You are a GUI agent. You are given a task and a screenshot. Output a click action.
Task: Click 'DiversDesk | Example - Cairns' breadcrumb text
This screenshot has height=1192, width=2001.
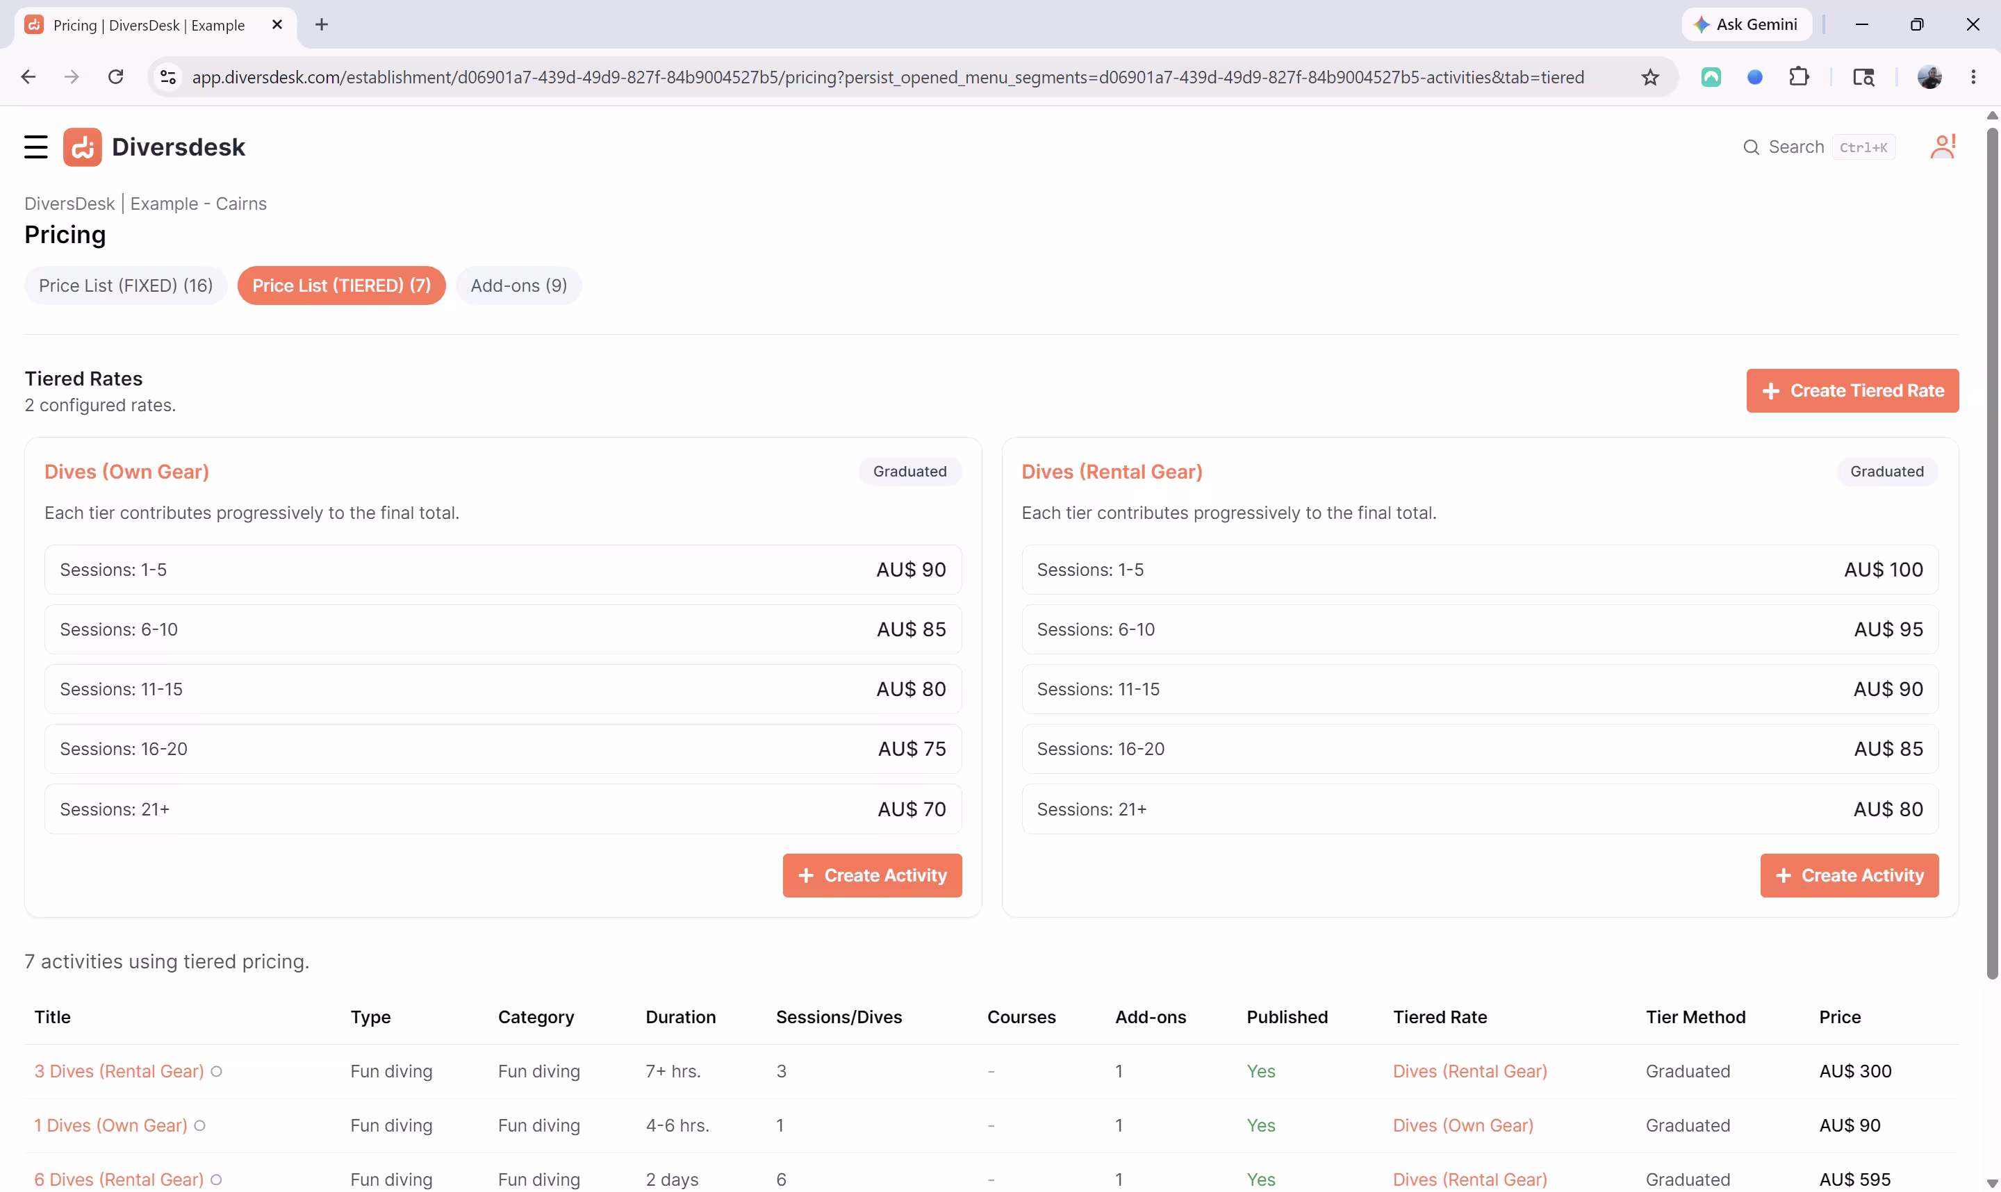(x=145, y=204)
